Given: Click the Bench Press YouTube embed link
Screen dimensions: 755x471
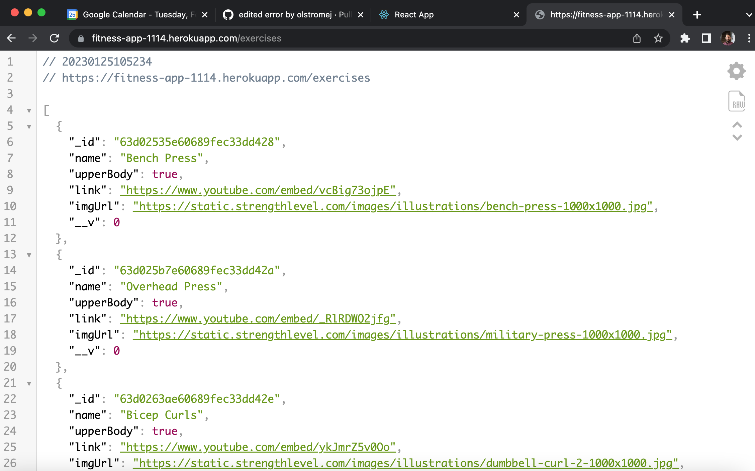Looking at the screenshot, I should pos(258,190).
